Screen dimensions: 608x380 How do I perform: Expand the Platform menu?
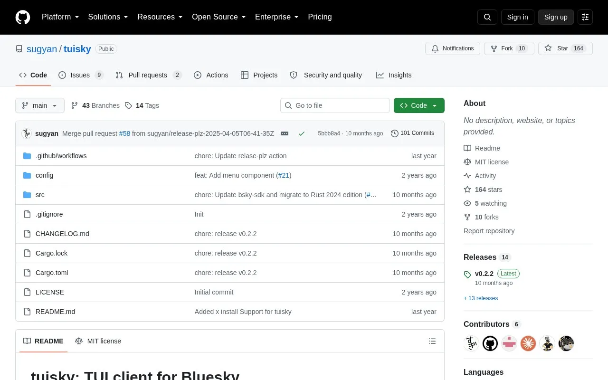click(x=60, y=17)
